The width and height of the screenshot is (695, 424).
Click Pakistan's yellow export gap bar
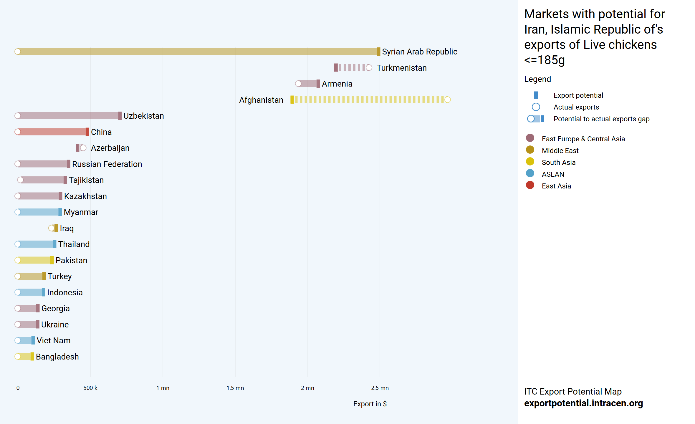click(x=35, y=260)
